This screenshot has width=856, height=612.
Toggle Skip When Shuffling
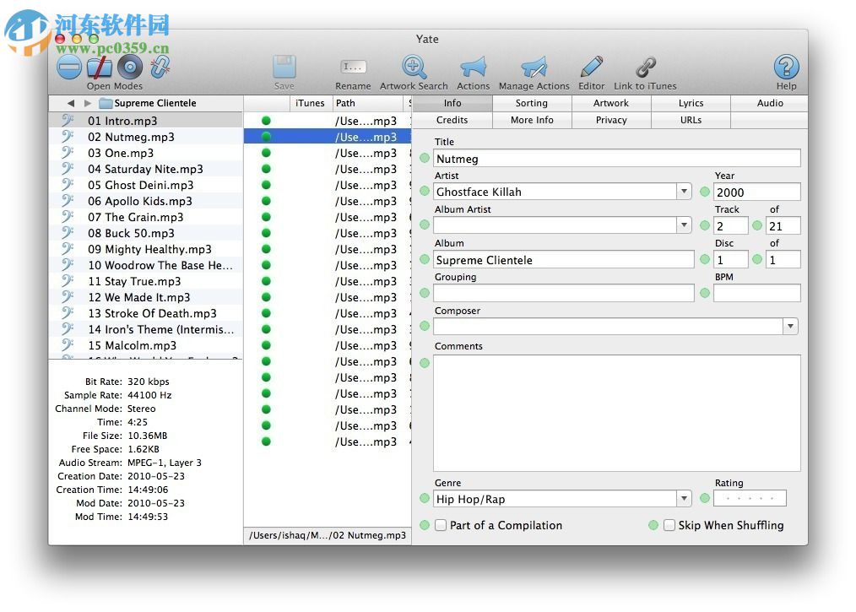(x=669, y=525)
